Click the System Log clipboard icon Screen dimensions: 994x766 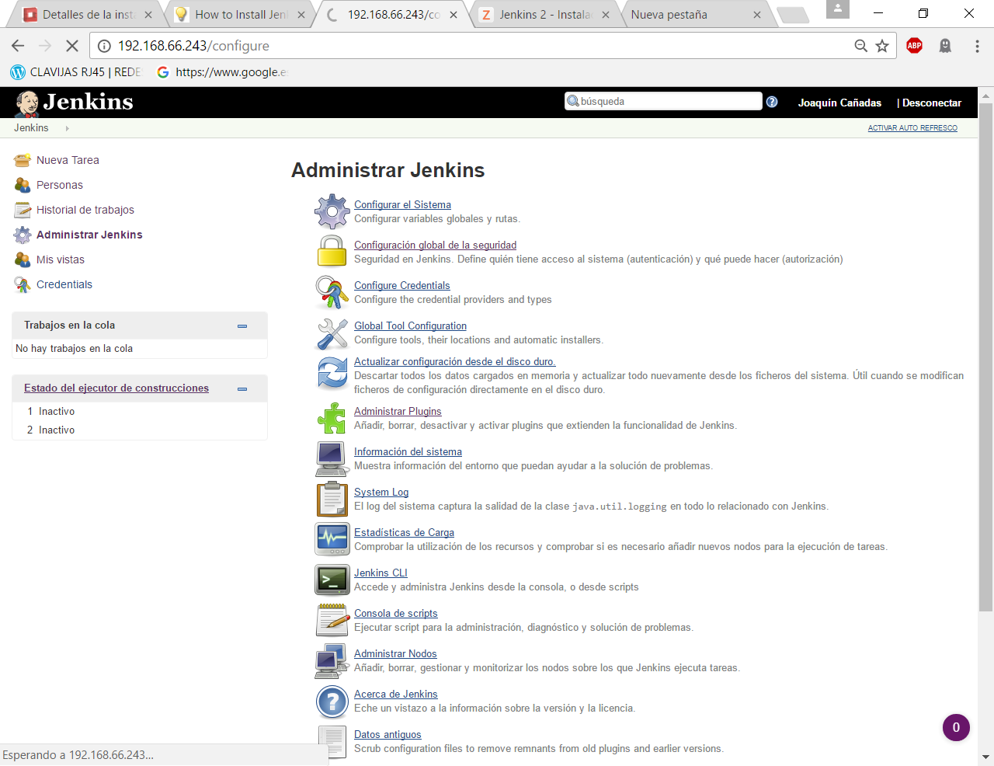(x=332, y=499)
